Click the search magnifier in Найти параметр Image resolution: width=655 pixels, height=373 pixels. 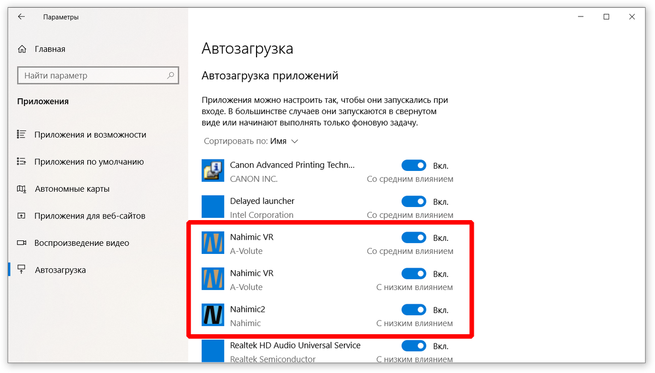pos(170,75)
